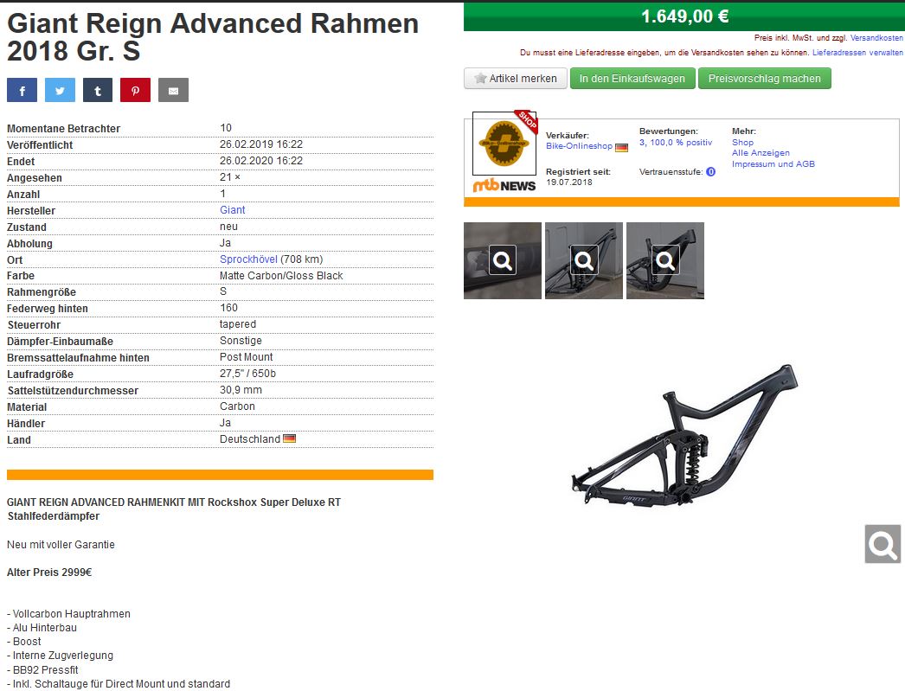Open large image magnifier icon
Image resolution: width=905 pixels, height=691 pixels.
tap(883, 543)
